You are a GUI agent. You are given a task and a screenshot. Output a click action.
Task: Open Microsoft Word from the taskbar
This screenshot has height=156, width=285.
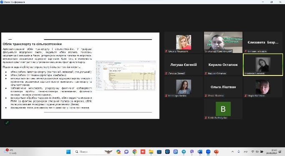(200, 152)
